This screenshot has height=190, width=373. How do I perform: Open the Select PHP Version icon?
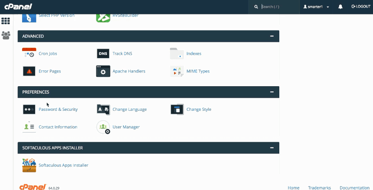click(29, 18)
